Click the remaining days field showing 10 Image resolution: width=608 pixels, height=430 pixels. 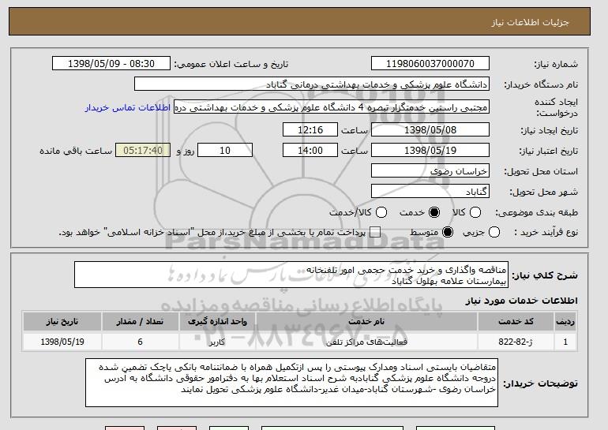225,151
